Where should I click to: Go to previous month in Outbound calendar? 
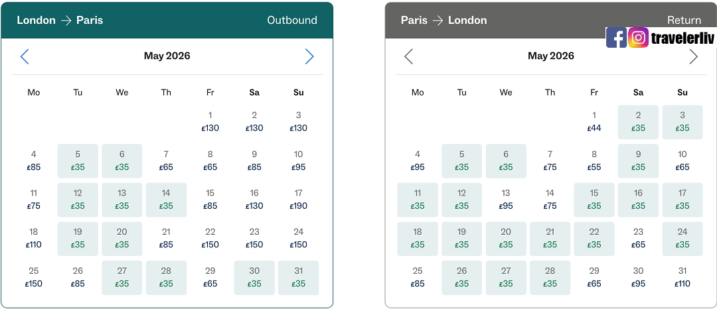(x=25, y=56)
